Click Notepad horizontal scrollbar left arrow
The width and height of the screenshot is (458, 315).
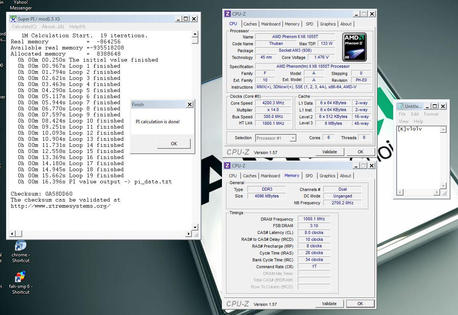tap(400, 192)
